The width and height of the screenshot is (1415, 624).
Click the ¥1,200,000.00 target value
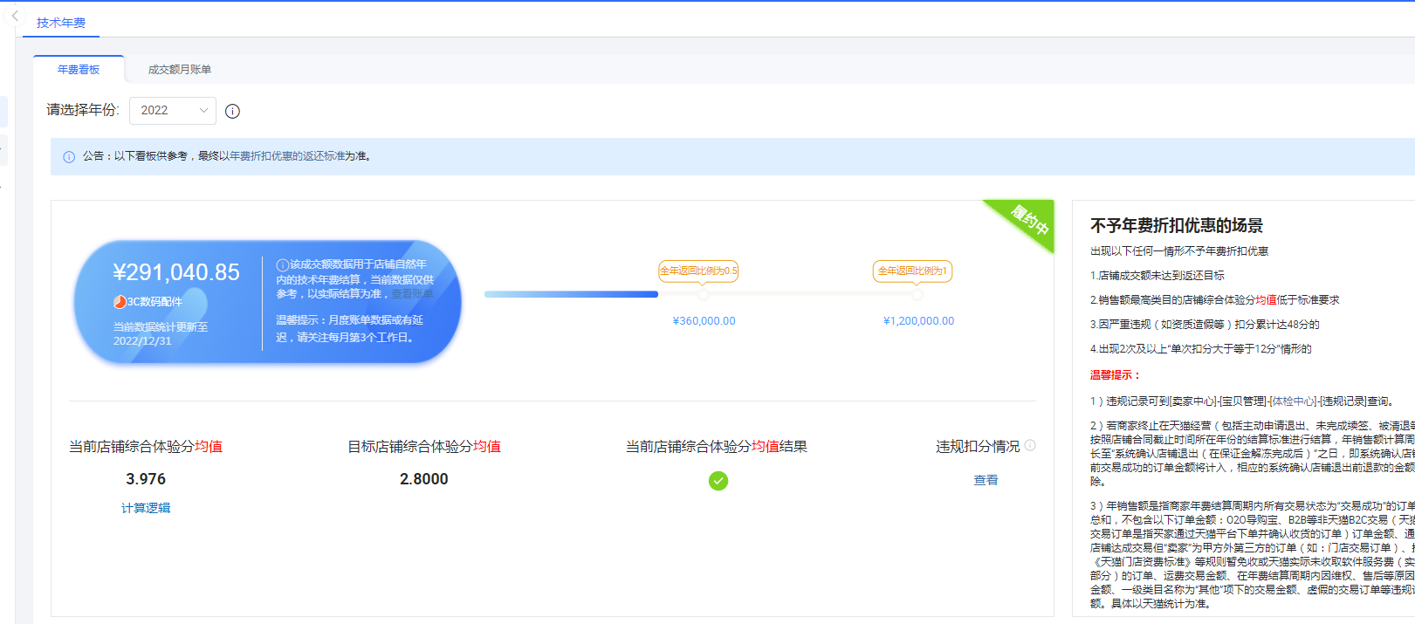pos(919,321)
